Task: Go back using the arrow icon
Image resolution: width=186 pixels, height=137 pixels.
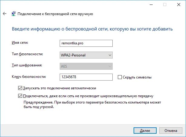Action: point(5,14)
